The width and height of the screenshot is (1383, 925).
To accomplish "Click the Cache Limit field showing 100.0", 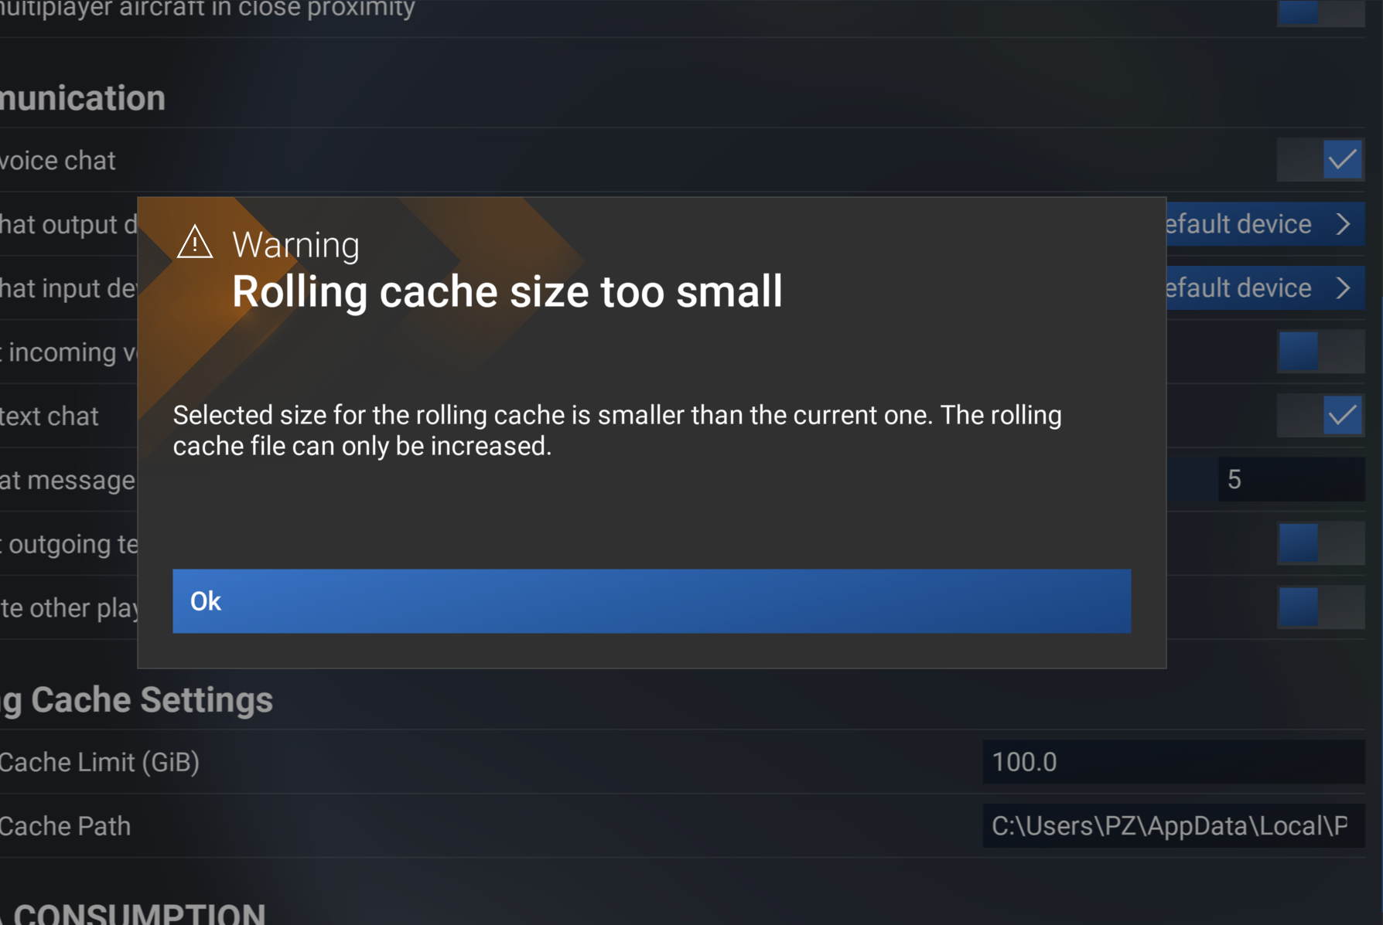I will (x=1173, y=762).
